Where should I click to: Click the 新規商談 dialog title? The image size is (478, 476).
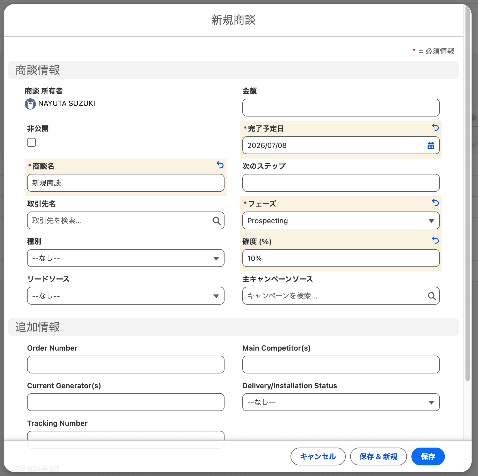coord(233,20)
